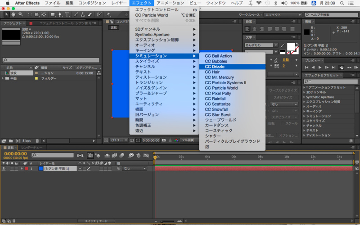Open the Wi-Fi status menu
This screenshot has height=225, width=360.
[259, 3]
